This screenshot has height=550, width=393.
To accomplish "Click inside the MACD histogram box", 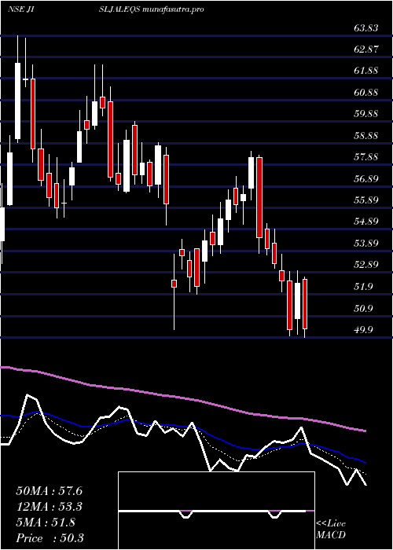I will point(216,511).
